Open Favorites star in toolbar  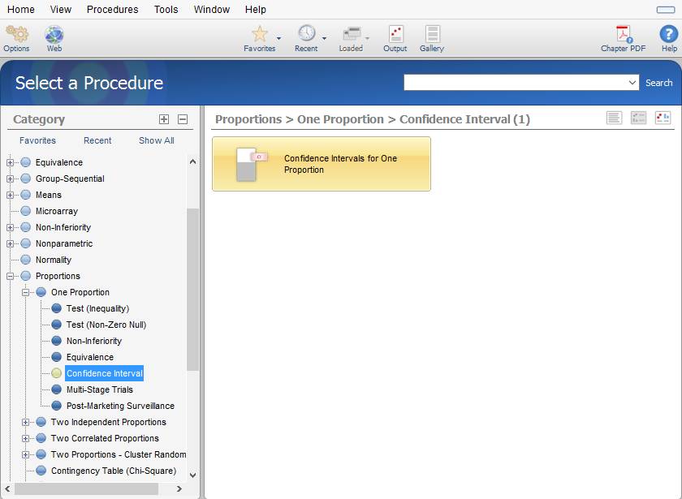coord(259,34)
